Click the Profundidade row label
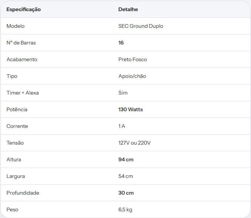251x218 pixels. click(x=23, y=193)
